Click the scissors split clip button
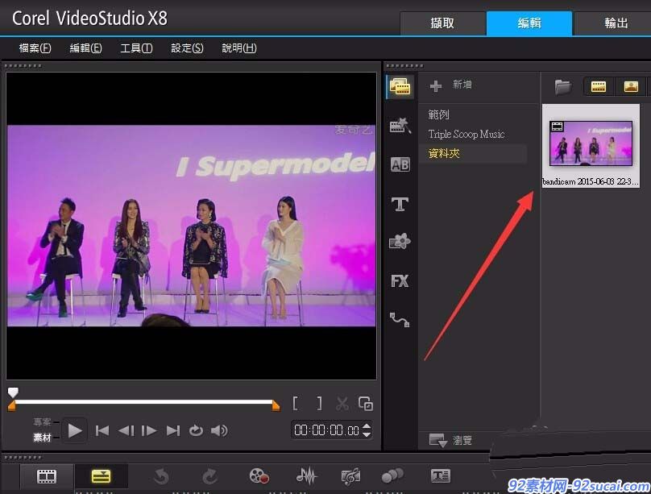The height and width of the screenshot is (494, 651). [342, 403]
